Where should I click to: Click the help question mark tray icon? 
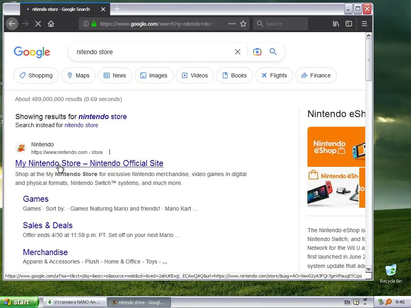pyautogui.click(x=356, y=302)
